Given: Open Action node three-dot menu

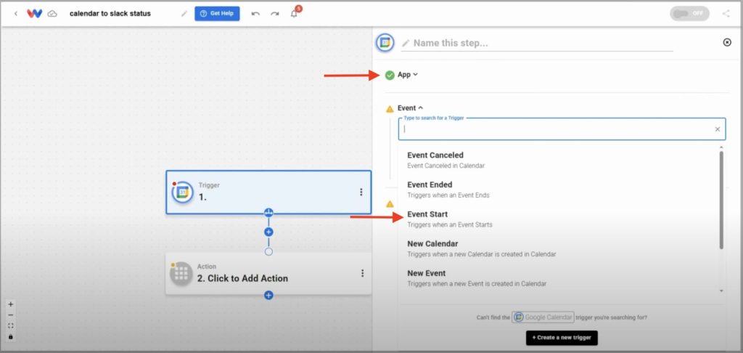Looking at the screenshot, I should point(363,273).
